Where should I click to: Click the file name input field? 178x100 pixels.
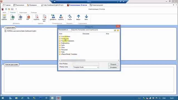[x=86, y=64]
